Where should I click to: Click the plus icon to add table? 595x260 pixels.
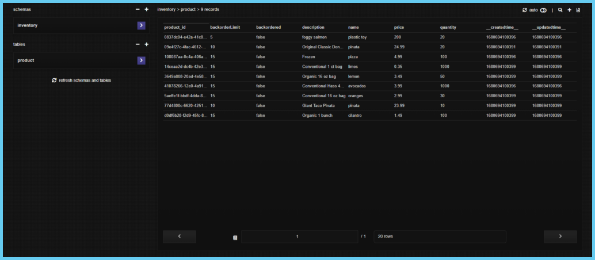click(146, 44)
